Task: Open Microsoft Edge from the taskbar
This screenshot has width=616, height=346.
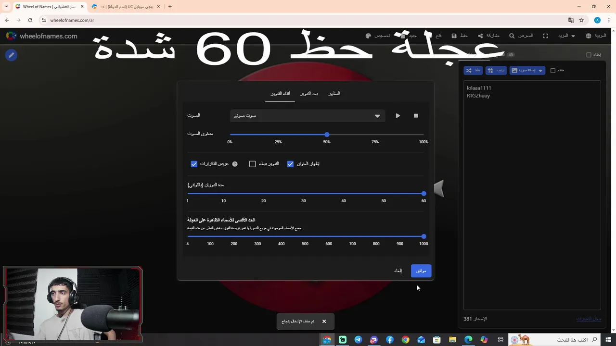Action: 468,340
